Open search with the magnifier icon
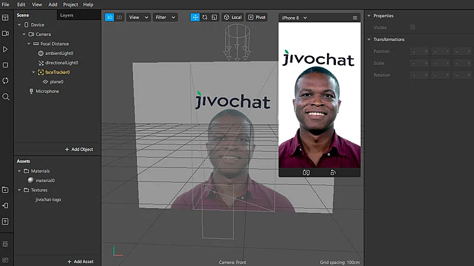The image size is (474, 266). click(5, 96)
